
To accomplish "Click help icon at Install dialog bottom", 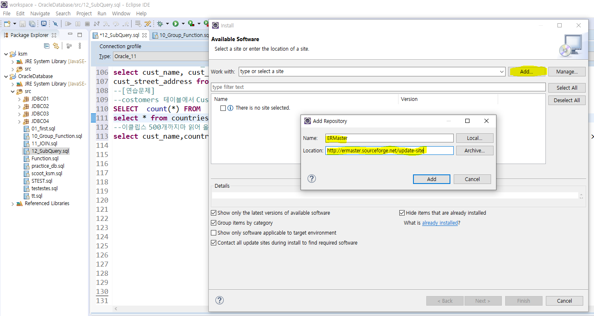I will (220, 300).
